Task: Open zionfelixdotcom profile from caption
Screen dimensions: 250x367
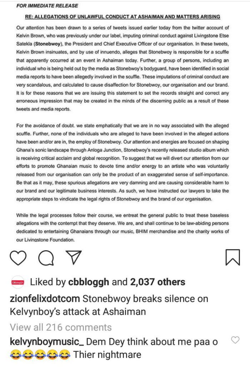Action: pyautogui.click(x=45, y=299)
